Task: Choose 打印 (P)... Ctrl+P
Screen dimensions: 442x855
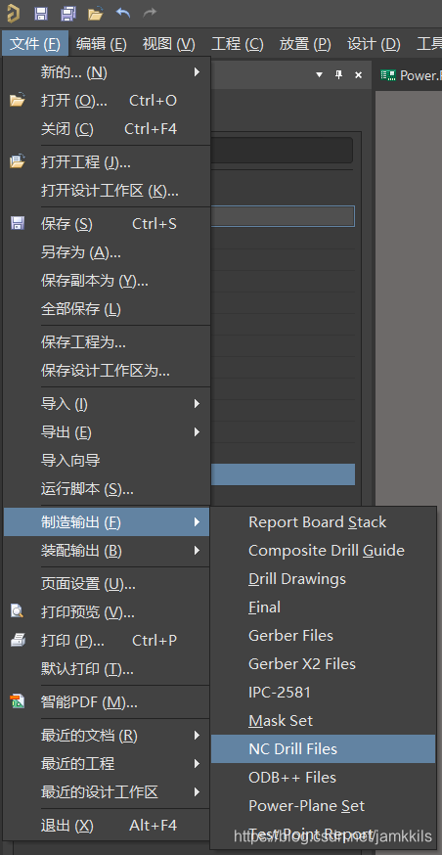Action: [x=107, y=641]
